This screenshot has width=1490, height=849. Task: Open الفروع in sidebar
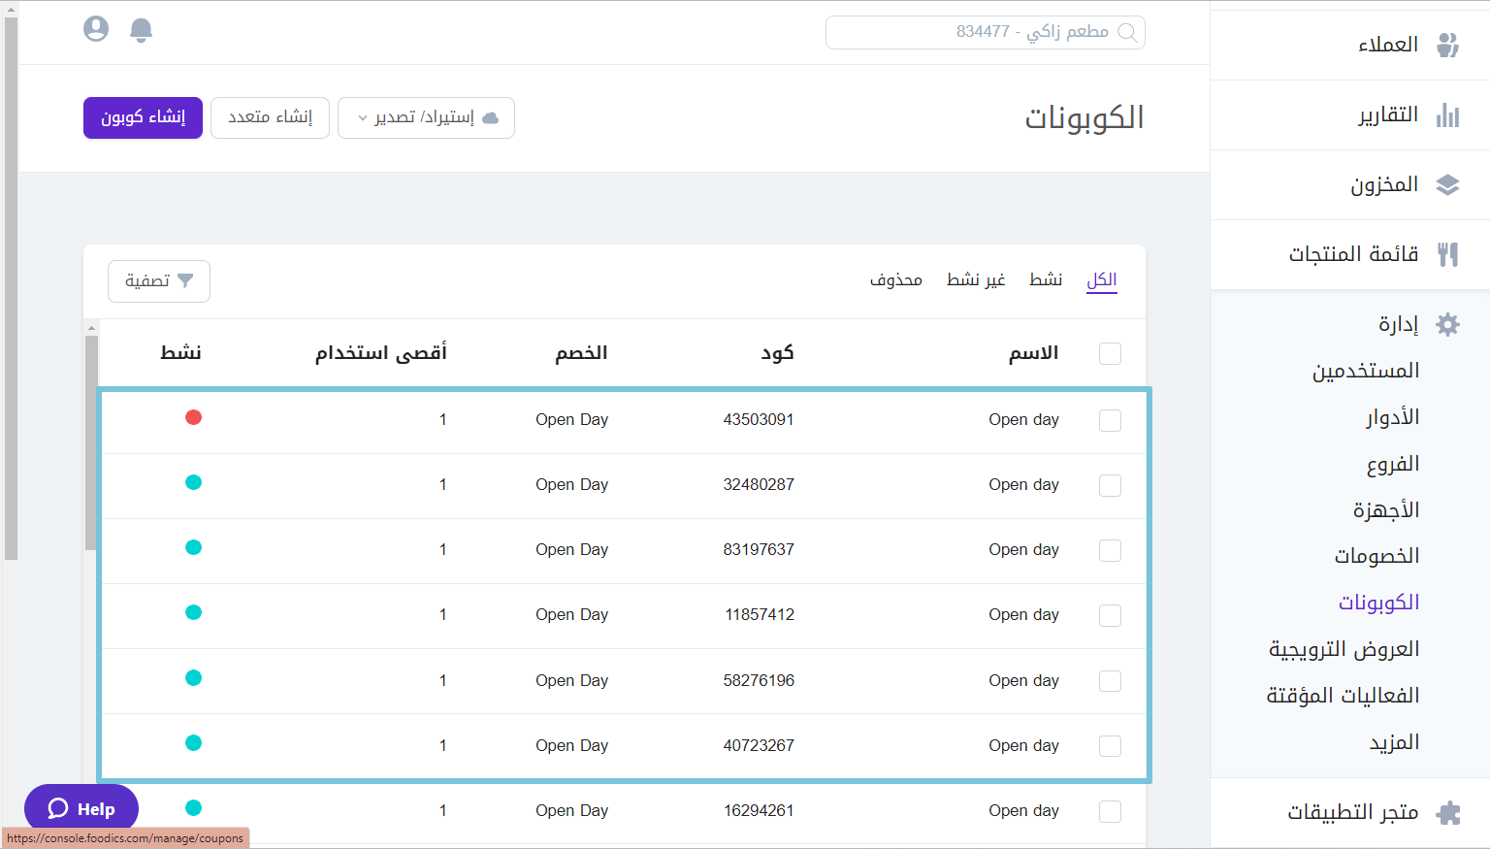(x=1393, y=464)
